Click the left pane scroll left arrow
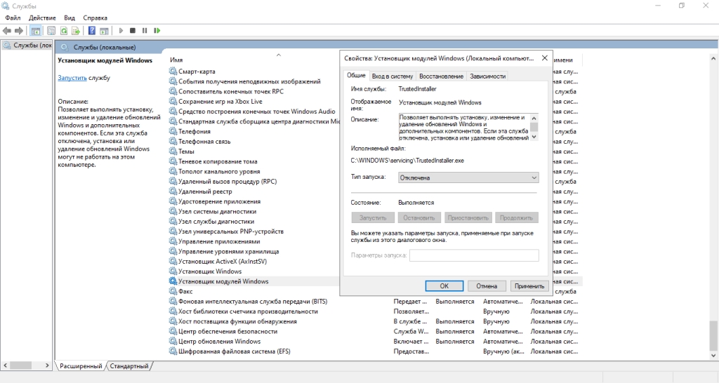 tap(6, 365)
